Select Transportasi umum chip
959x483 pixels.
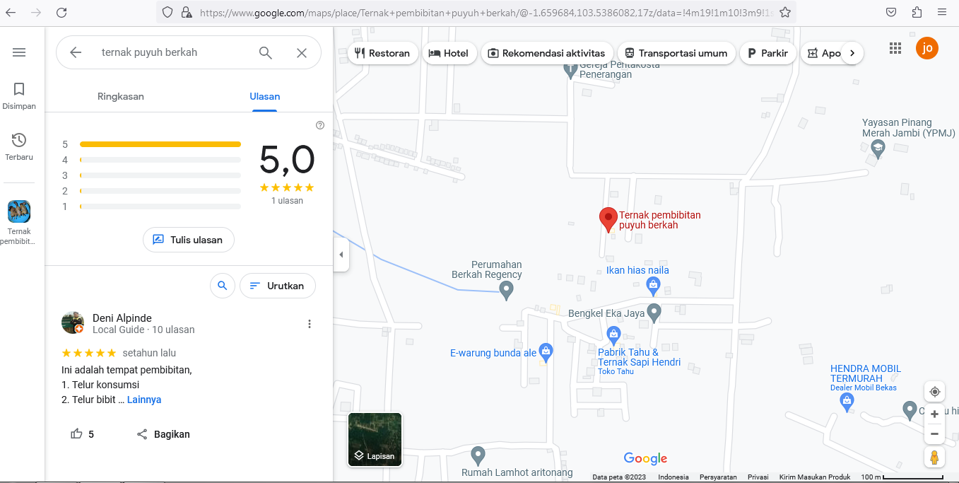676,53
